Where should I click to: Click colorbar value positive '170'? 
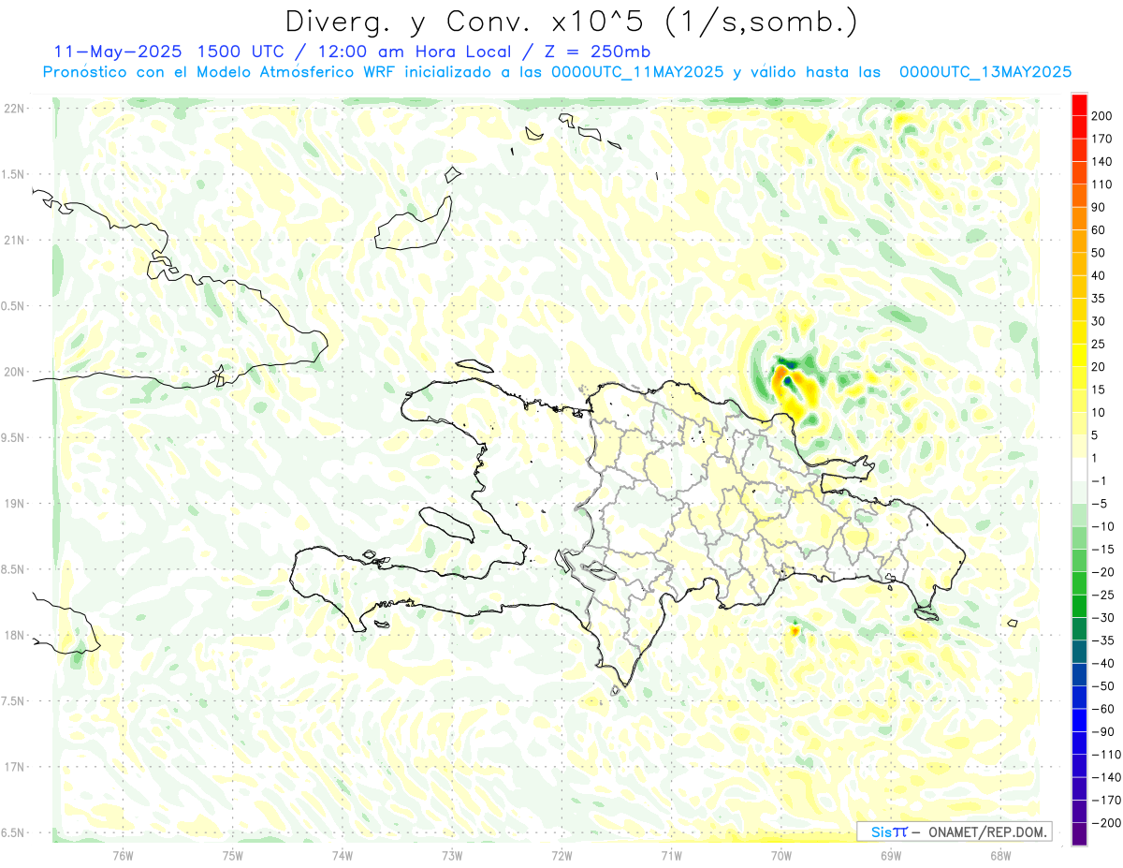click(1102, 139)
